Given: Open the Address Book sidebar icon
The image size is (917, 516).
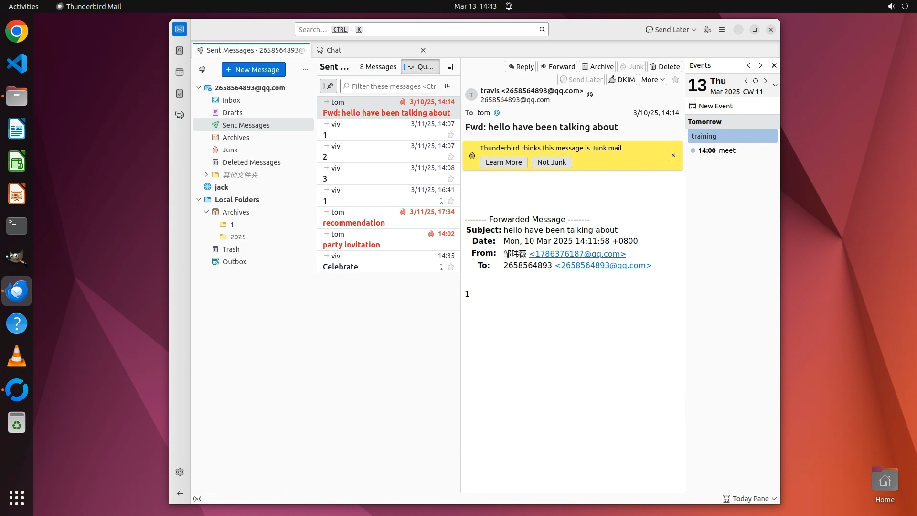Looking at the screenshot, I should [x=180, y=51].
